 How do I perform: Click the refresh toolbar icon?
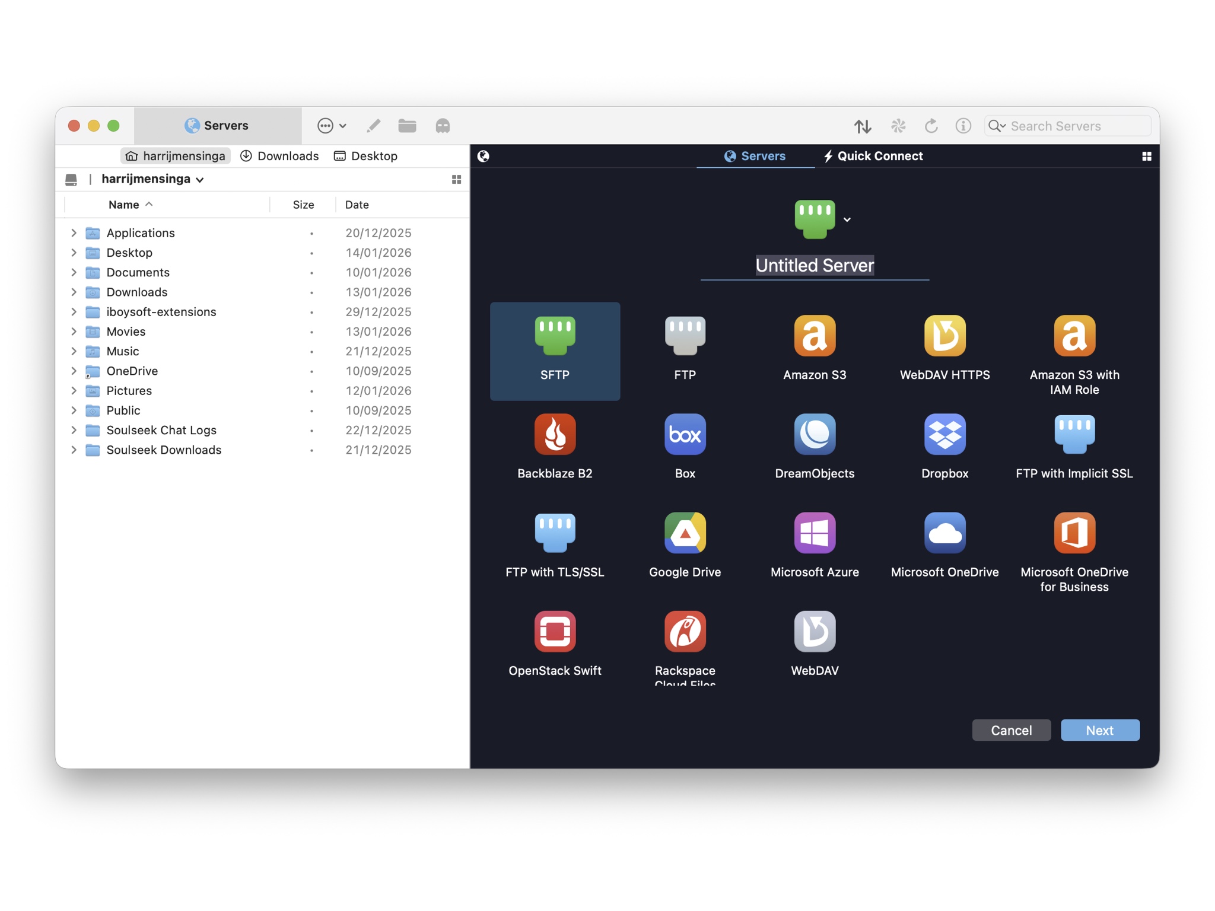click(x=931, y=126)
